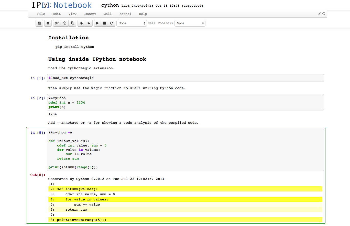Screen dimensions: 350x226
Task: Open the Insert menu
Action: point(90,14)
